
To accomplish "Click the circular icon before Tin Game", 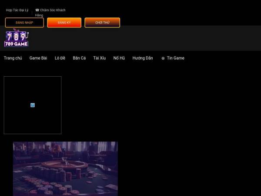I will 163,58.
